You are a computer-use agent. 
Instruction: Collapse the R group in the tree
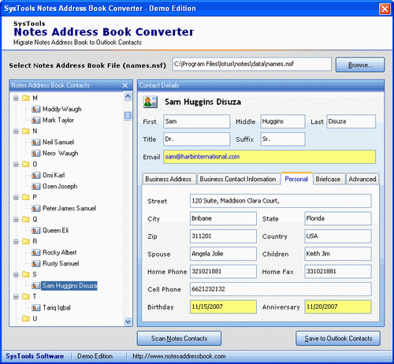click(x=16, y=242)
